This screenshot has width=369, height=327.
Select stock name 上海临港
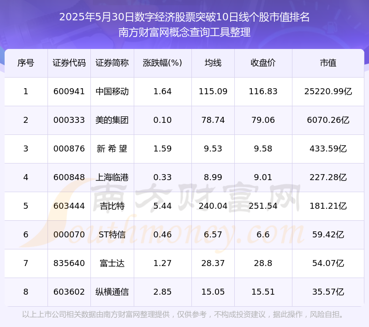click(x=112, y=177)
